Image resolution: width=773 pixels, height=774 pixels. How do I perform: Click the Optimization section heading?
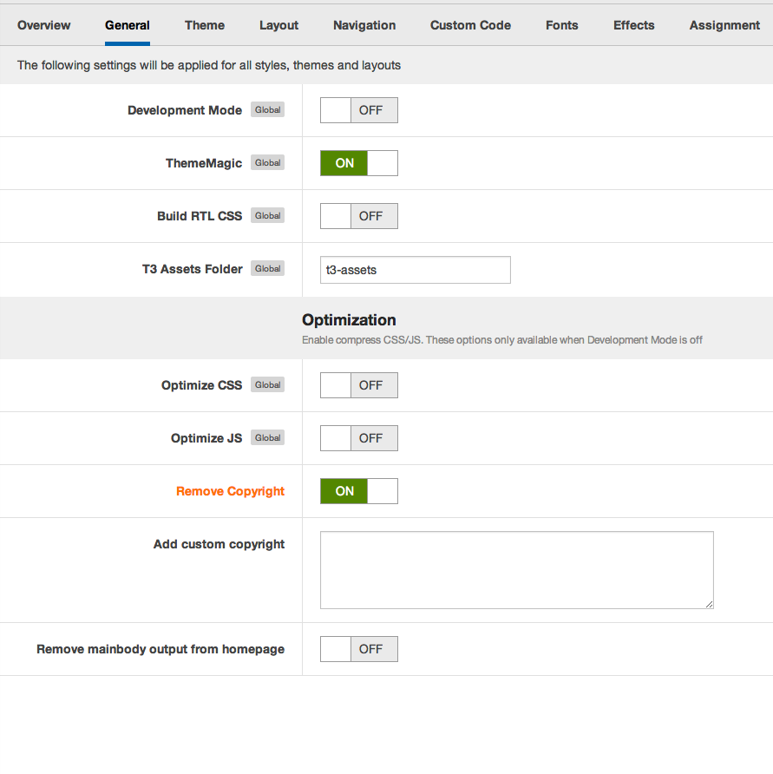349,320
